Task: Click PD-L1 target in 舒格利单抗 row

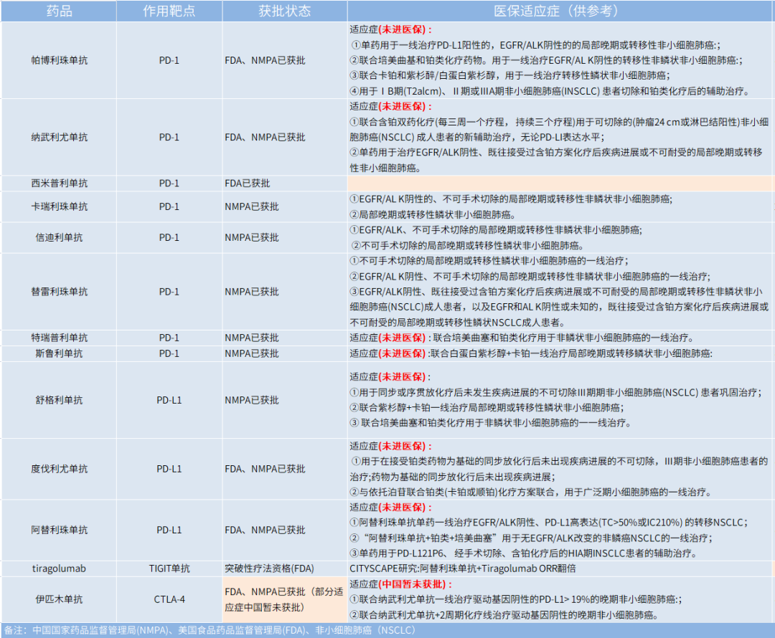Action: (169, 400)
